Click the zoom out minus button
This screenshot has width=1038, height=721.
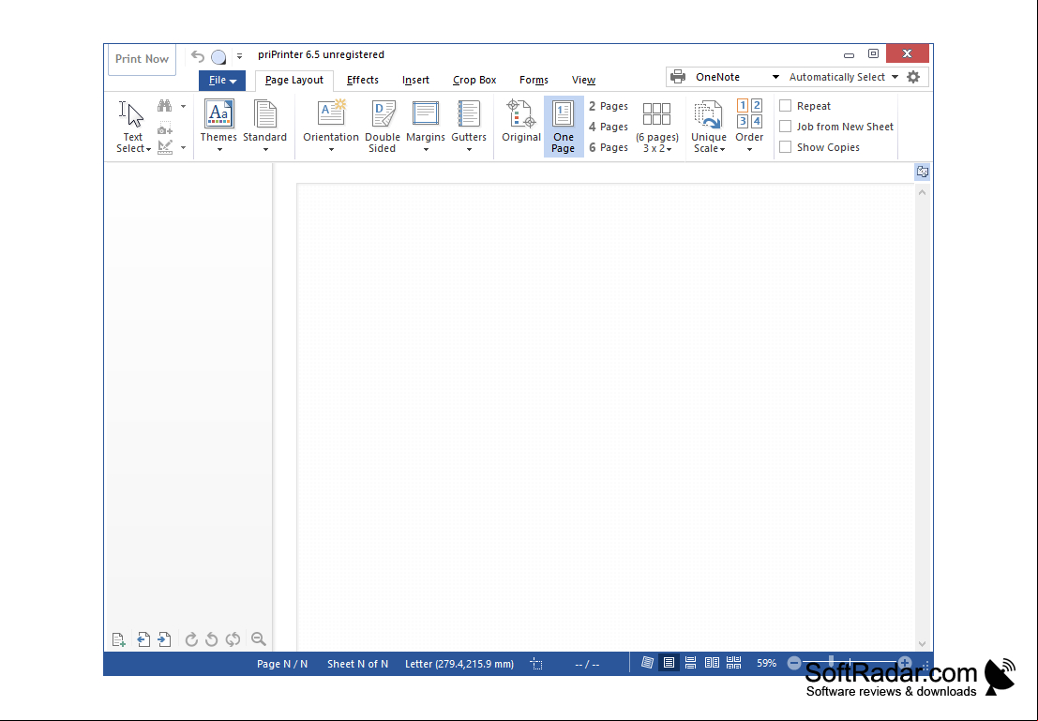(x=794, y=663)
